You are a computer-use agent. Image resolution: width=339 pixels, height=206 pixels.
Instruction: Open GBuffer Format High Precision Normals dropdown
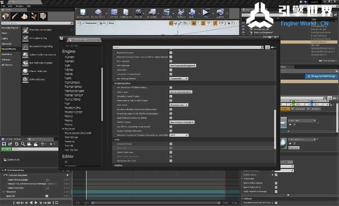pos(182,122)
